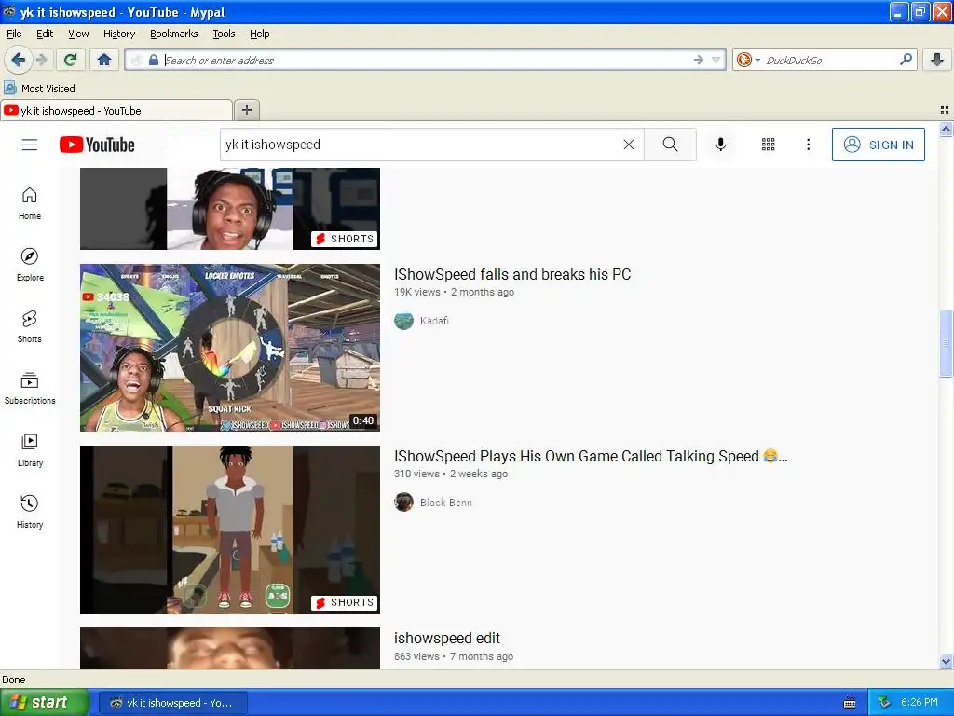This screenshot has width=954, height=716.
Task: Open the browser home page icon
Action: click(104, 60)
